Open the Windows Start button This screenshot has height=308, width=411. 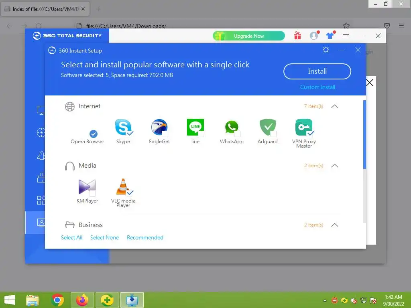pos(10,300)
